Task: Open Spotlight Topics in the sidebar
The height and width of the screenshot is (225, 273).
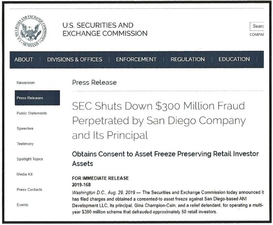Action: click(x=30, y=159)
